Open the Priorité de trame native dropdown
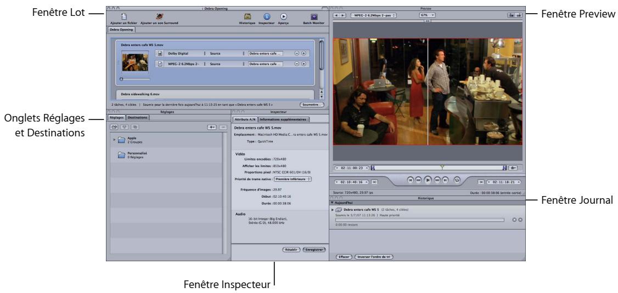618x293 pixels. (x=293, y=179)
